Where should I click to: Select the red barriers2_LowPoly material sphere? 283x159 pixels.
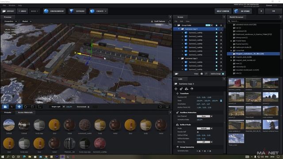tap(100, 144)
